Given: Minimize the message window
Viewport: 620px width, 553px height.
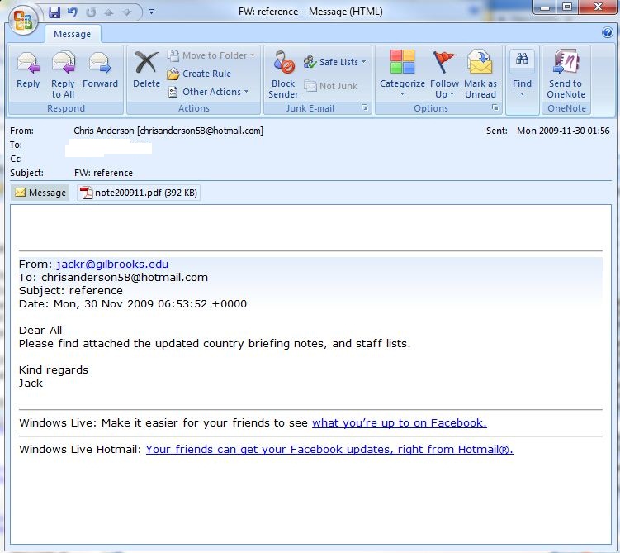Looking at the screenshot, I should [x=545, y=7].
